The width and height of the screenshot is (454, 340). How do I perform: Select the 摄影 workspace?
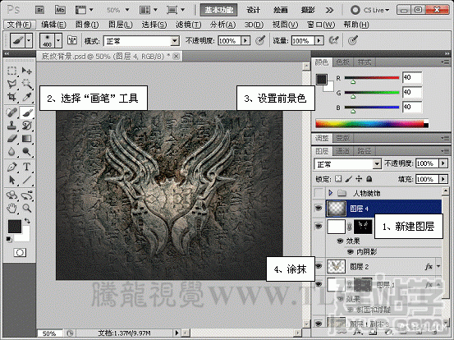coord(308,10)
